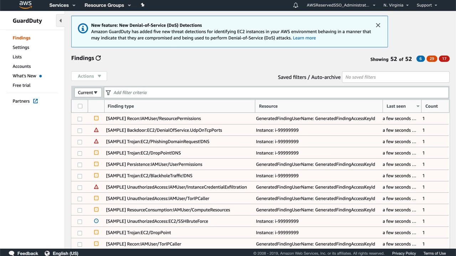Click the Add filter criteria field

coord(278,92)
